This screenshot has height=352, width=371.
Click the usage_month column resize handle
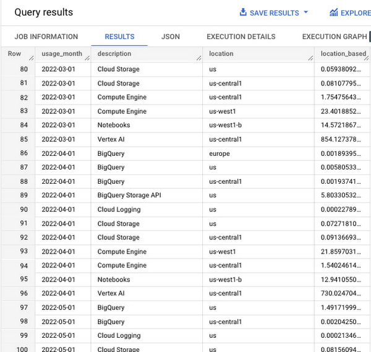coord(87,58)
